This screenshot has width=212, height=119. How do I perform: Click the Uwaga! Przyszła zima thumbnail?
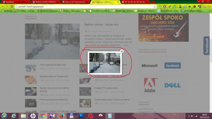(x=85, y=91)
